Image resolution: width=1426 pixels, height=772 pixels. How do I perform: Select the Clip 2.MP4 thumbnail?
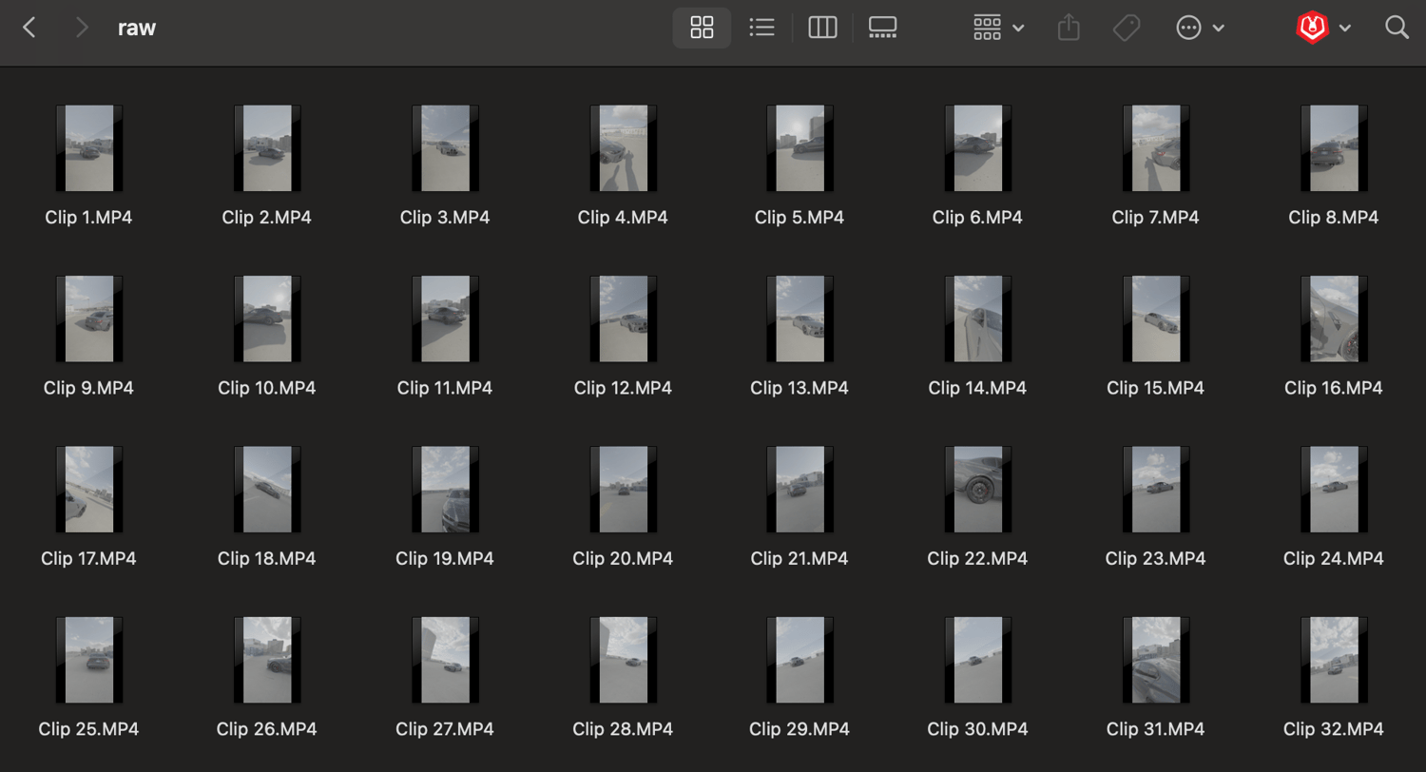(267, 148)
